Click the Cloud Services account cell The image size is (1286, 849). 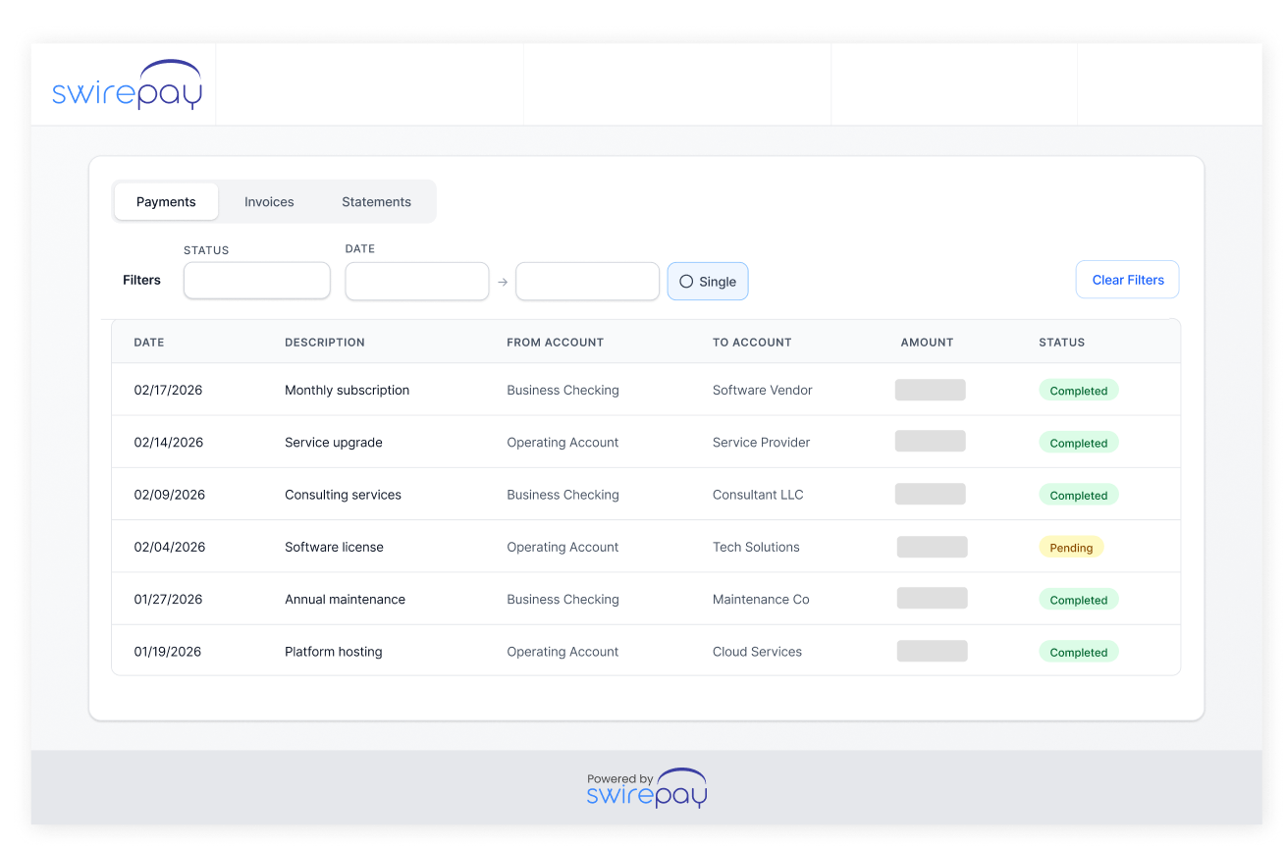pos(757,652)
